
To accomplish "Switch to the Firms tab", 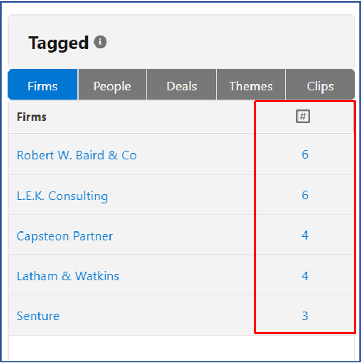I will (43, 86).
